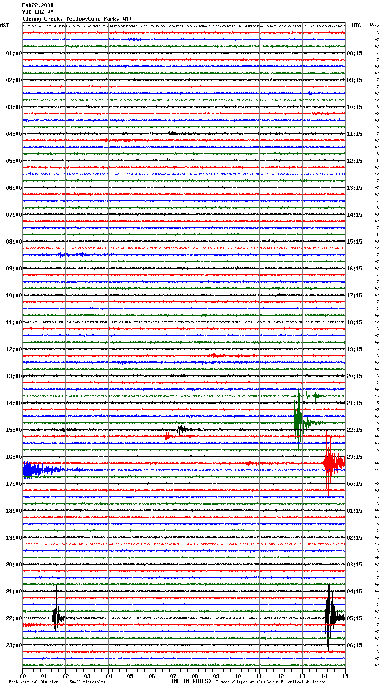
Task: Click the 11:15 UTC time label
Action: coord(355,134)
